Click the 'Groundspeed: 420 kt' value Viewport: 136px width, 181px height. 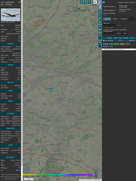pos(18,47)
